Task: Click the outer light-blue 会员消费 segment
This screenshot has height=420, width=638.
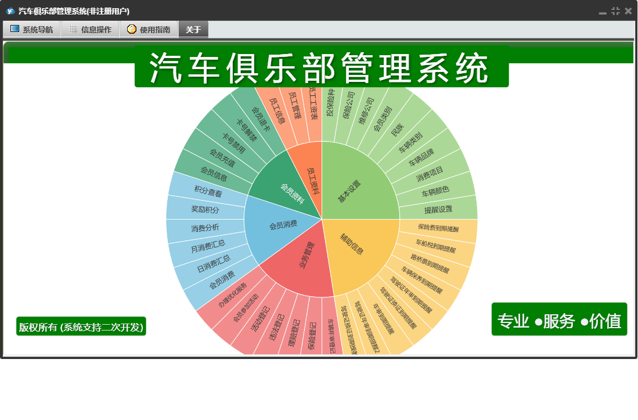Action: point(222,280)
